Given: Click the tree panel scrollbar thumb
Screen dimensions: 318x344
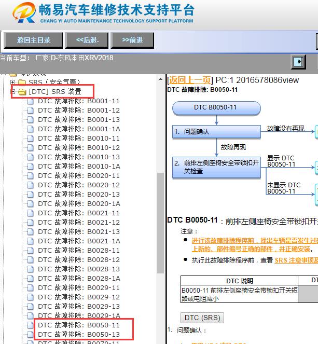Looking at the screenshot, I should click(160, 223).
